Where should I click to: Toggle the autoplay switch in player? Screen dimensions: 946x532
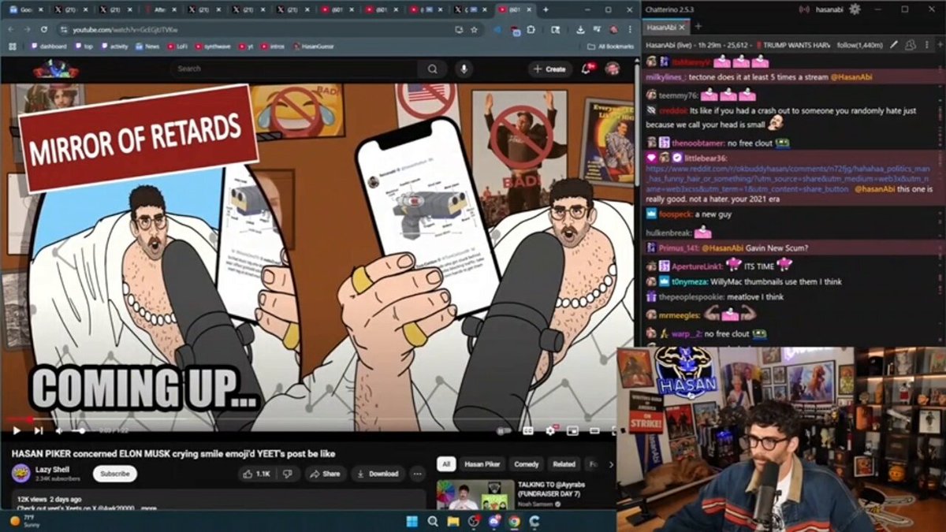coord(504,430)
